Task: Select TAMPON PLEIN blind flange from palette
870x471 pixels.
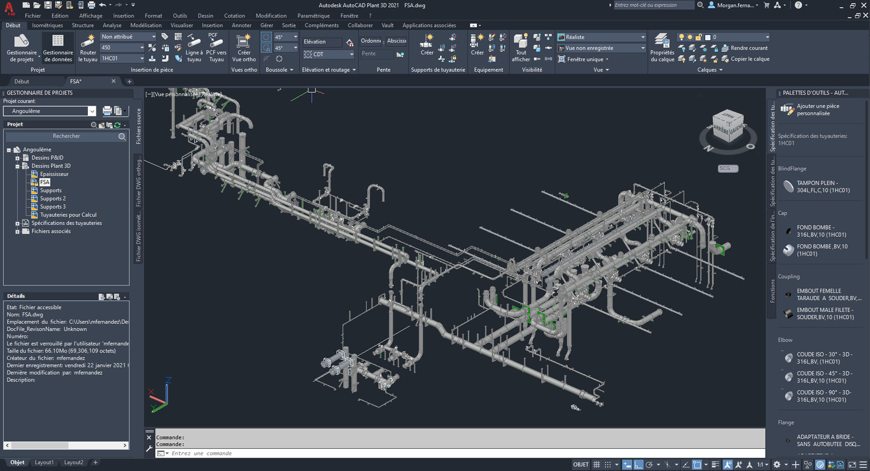Action: 818,187
